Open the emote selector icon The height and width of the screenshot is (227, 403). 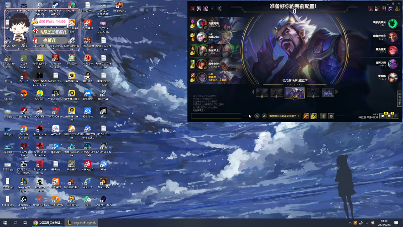(331, 116)
